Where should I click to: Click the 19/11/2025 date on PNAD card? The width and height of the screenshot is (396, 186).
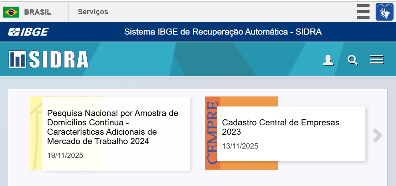point(65,155)
